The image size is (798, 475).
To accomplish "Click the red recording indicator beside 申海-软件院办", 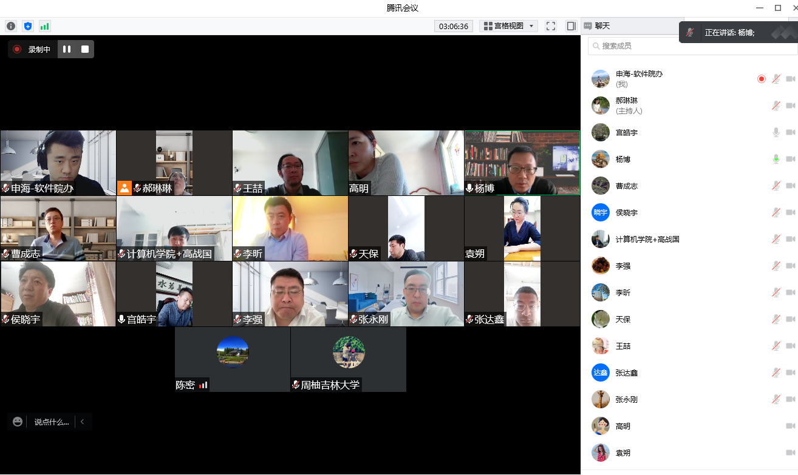I will tap(762, 79).
